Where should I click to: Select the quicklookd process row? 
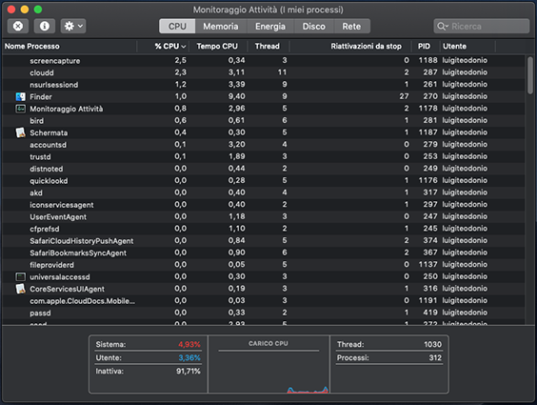(x=264, y=180)
